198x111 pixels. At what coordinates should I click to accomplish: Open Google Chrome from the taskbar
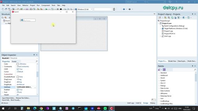(41, 108)
